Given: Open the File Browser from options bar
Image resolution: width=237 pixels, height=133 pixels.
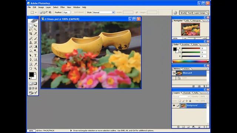Looking at the screenshot, I should [175, 13].
